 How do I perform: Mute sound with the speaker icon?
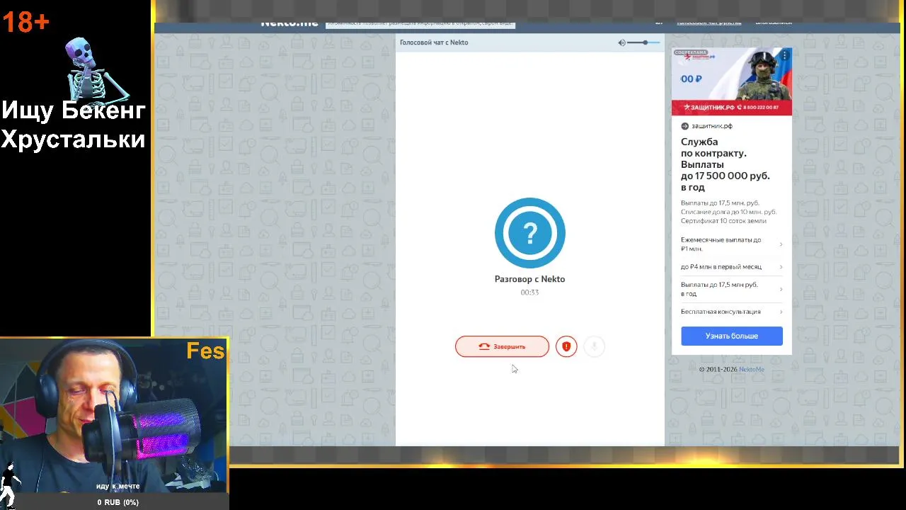click(x=621, y=42)
